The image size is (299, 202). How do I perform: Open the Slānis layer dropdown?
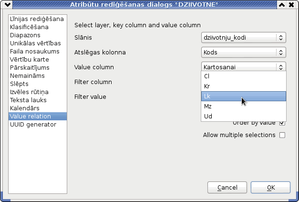[244, 38]
